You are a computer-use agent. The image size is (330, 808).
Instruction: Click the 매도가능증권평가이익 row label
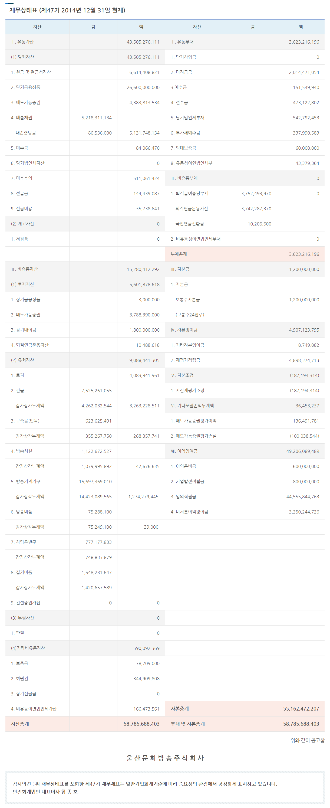tap(193, 421)
